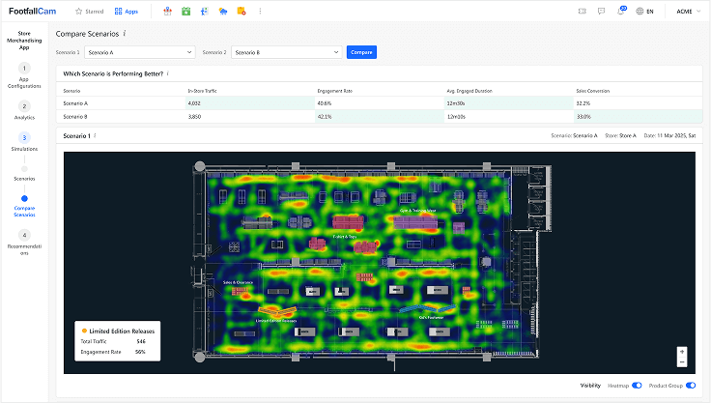Go to step 4 Recommendations
The height and width of the screenshot is (403, 711).
pos(24,243)
